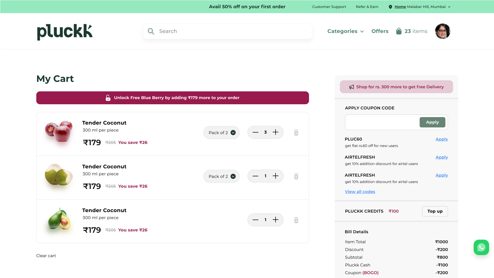
Task: Click the avocado product thumbnail
Action: pyautogui.click(x=59, y=219)
